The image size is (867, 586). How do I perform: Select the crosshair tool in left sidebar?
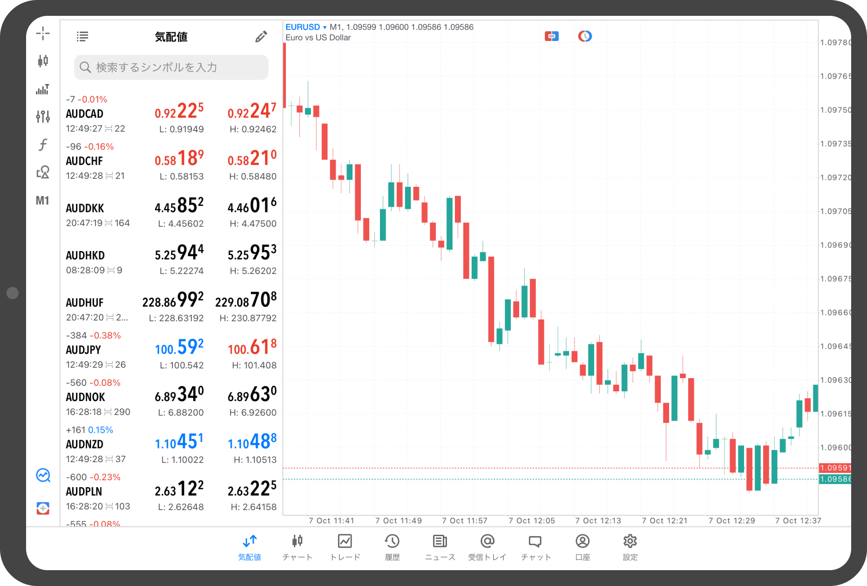point(43,33)
